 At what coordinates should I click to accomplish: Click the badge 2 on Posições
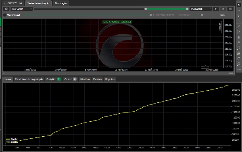point(58,79)
